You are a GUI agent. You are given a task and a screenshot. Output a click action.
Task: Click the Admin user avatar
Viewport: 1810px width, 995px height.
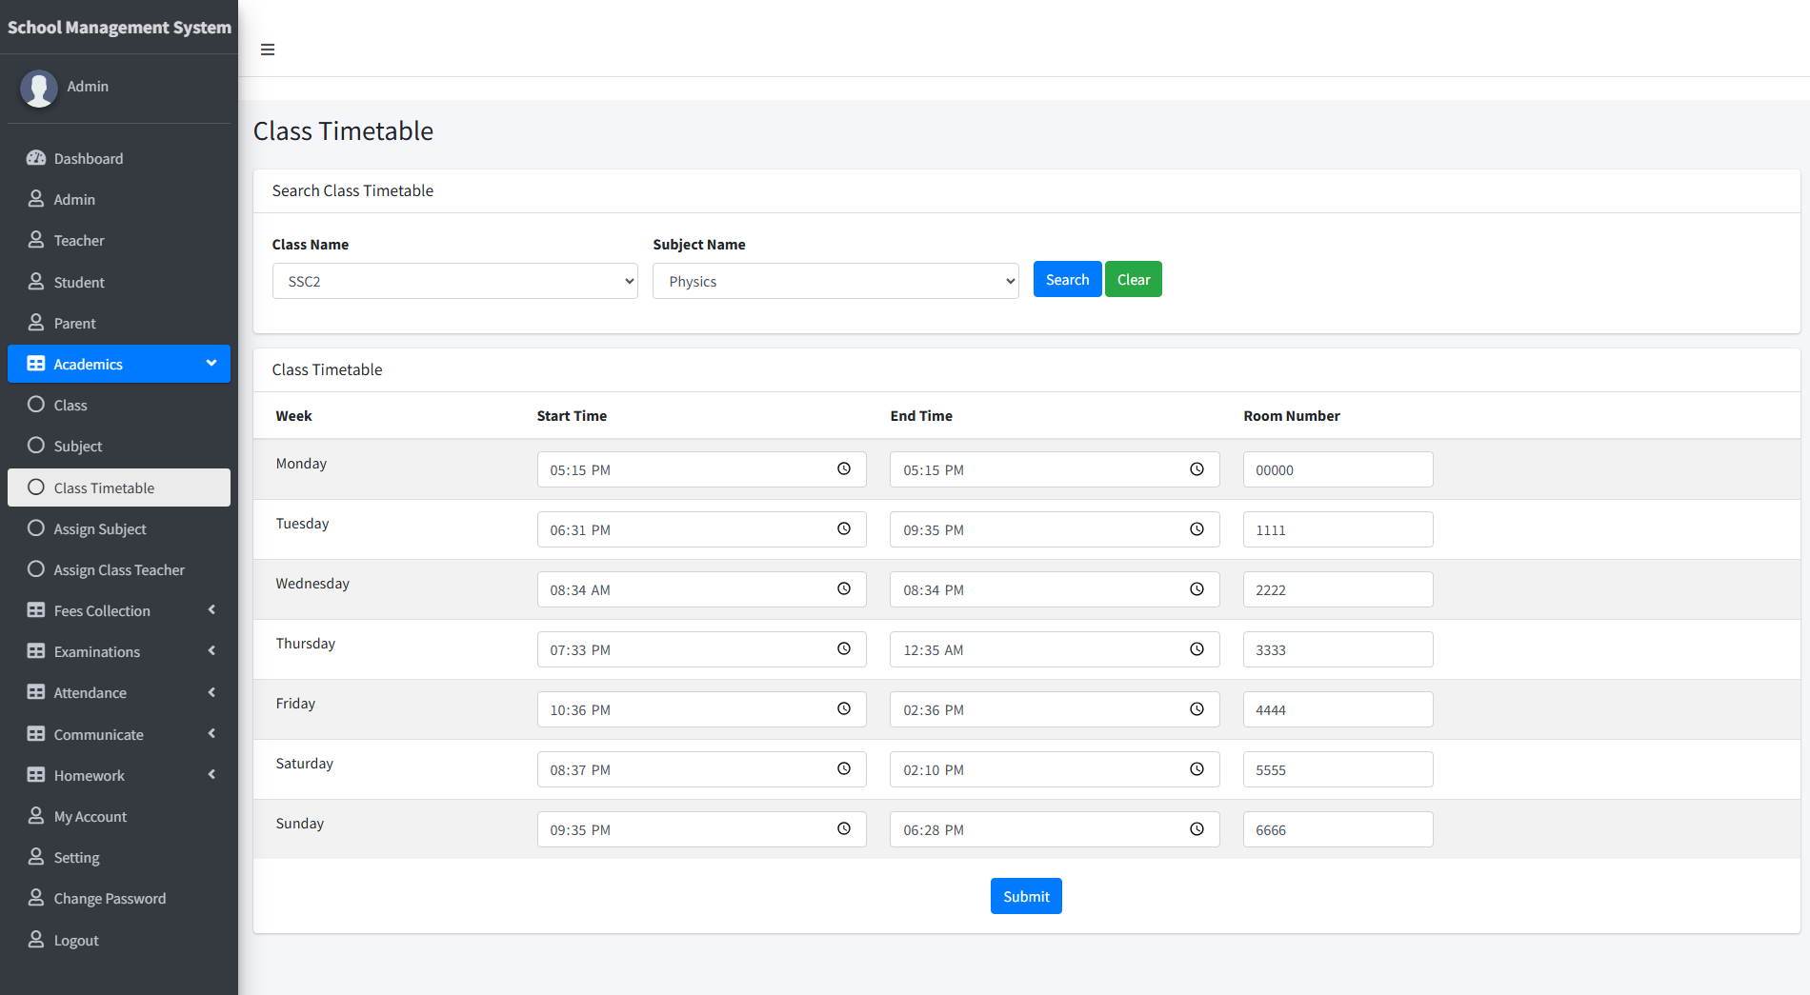pos(39,88)
